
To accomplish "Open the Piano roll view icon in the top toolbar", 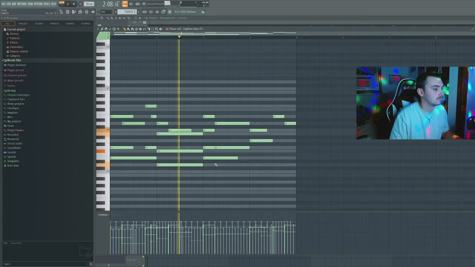I will (74, 12).
